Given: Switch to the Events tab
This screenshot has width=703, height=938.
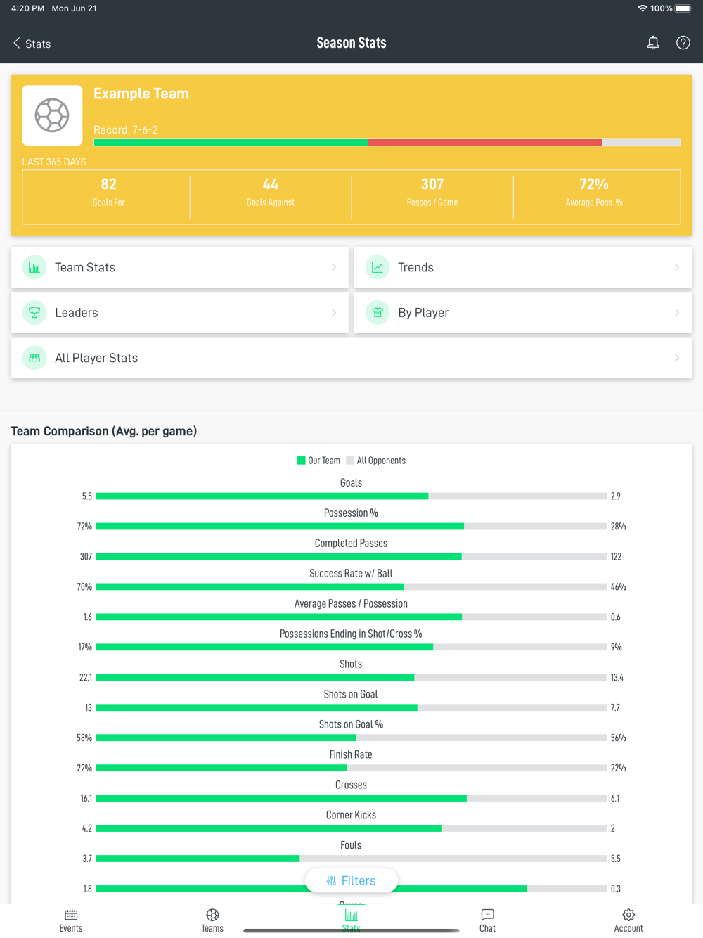Looking at the screenshot, I should click(x=71, y=920).
